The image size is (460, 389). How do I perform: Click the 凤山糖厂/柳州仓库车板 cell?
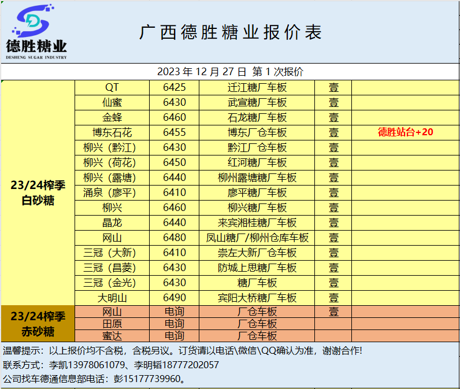click(257, 238)
